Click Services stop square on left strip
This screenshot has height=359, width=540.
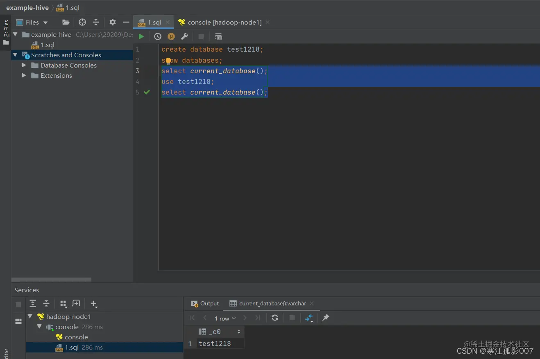(x=18, y=305)
